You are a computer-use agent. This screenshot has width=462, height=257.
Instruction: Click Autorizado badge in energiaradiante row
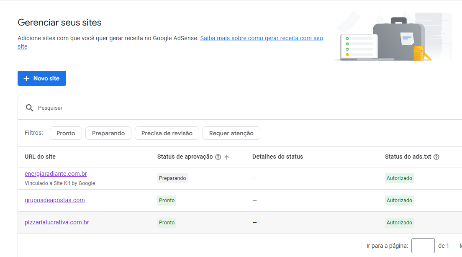tap(399, 178)
